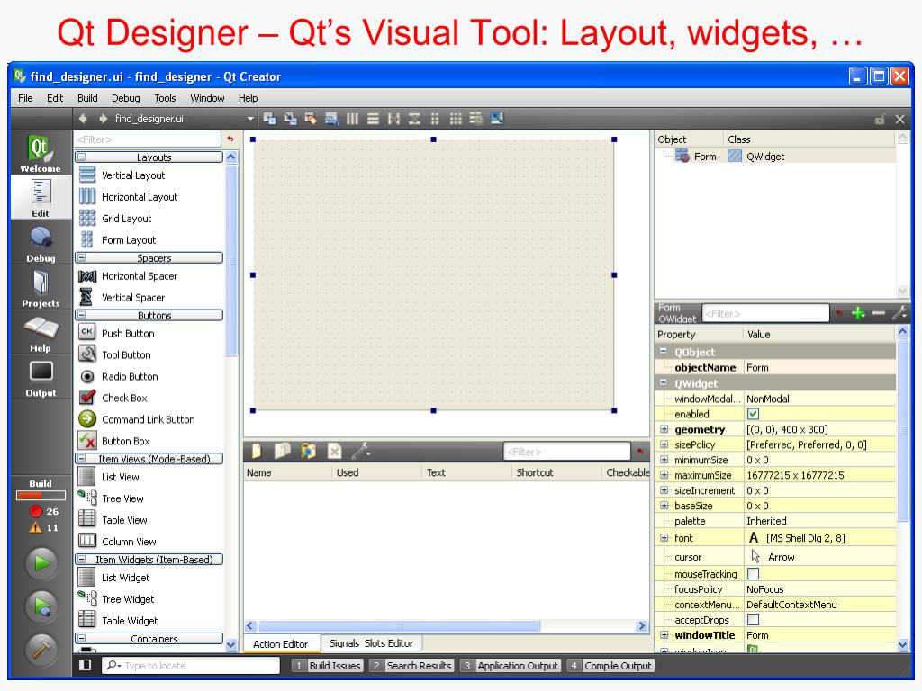
Task: Open the Build menu
Action: tap(87, 98)
